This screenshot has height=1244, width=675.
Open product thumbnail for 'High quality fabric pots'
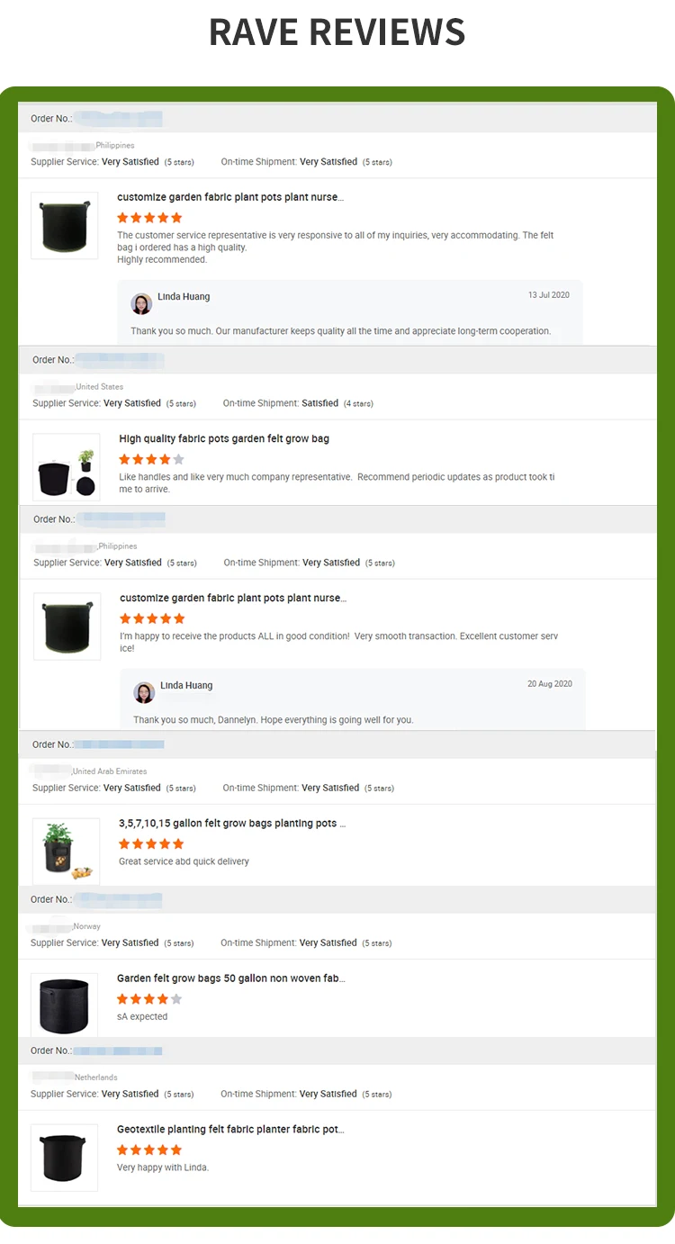67,467
